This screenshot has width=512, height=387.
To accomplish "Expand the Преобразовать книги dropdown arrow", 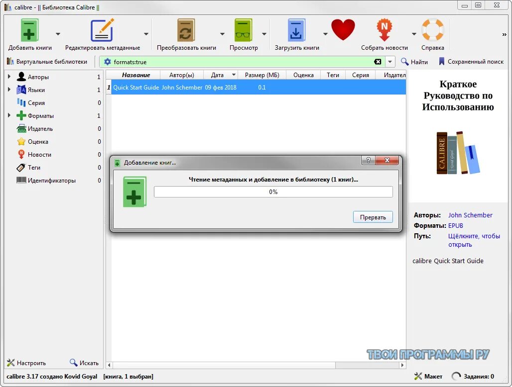I will [x=222, y=34].
